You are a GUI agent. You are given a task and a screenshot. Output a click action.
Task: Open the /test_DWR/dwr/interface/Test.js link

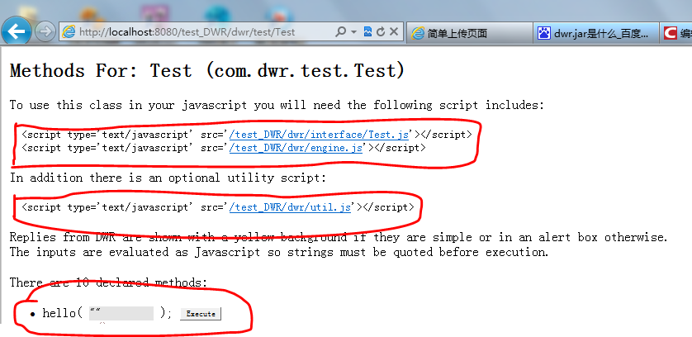click(x=319, y=135)
